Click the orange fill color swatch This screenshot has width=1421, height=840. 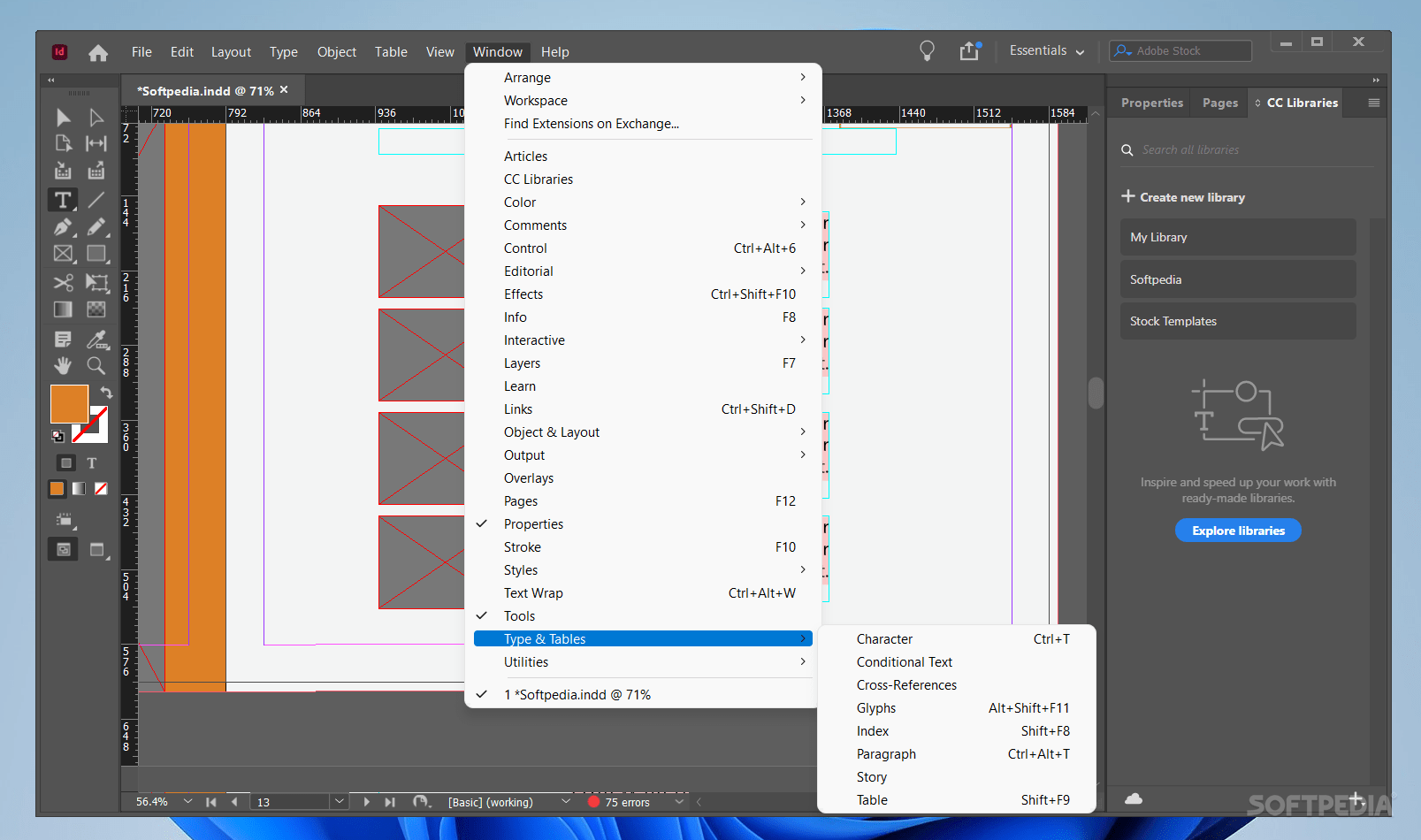point(69,404)
